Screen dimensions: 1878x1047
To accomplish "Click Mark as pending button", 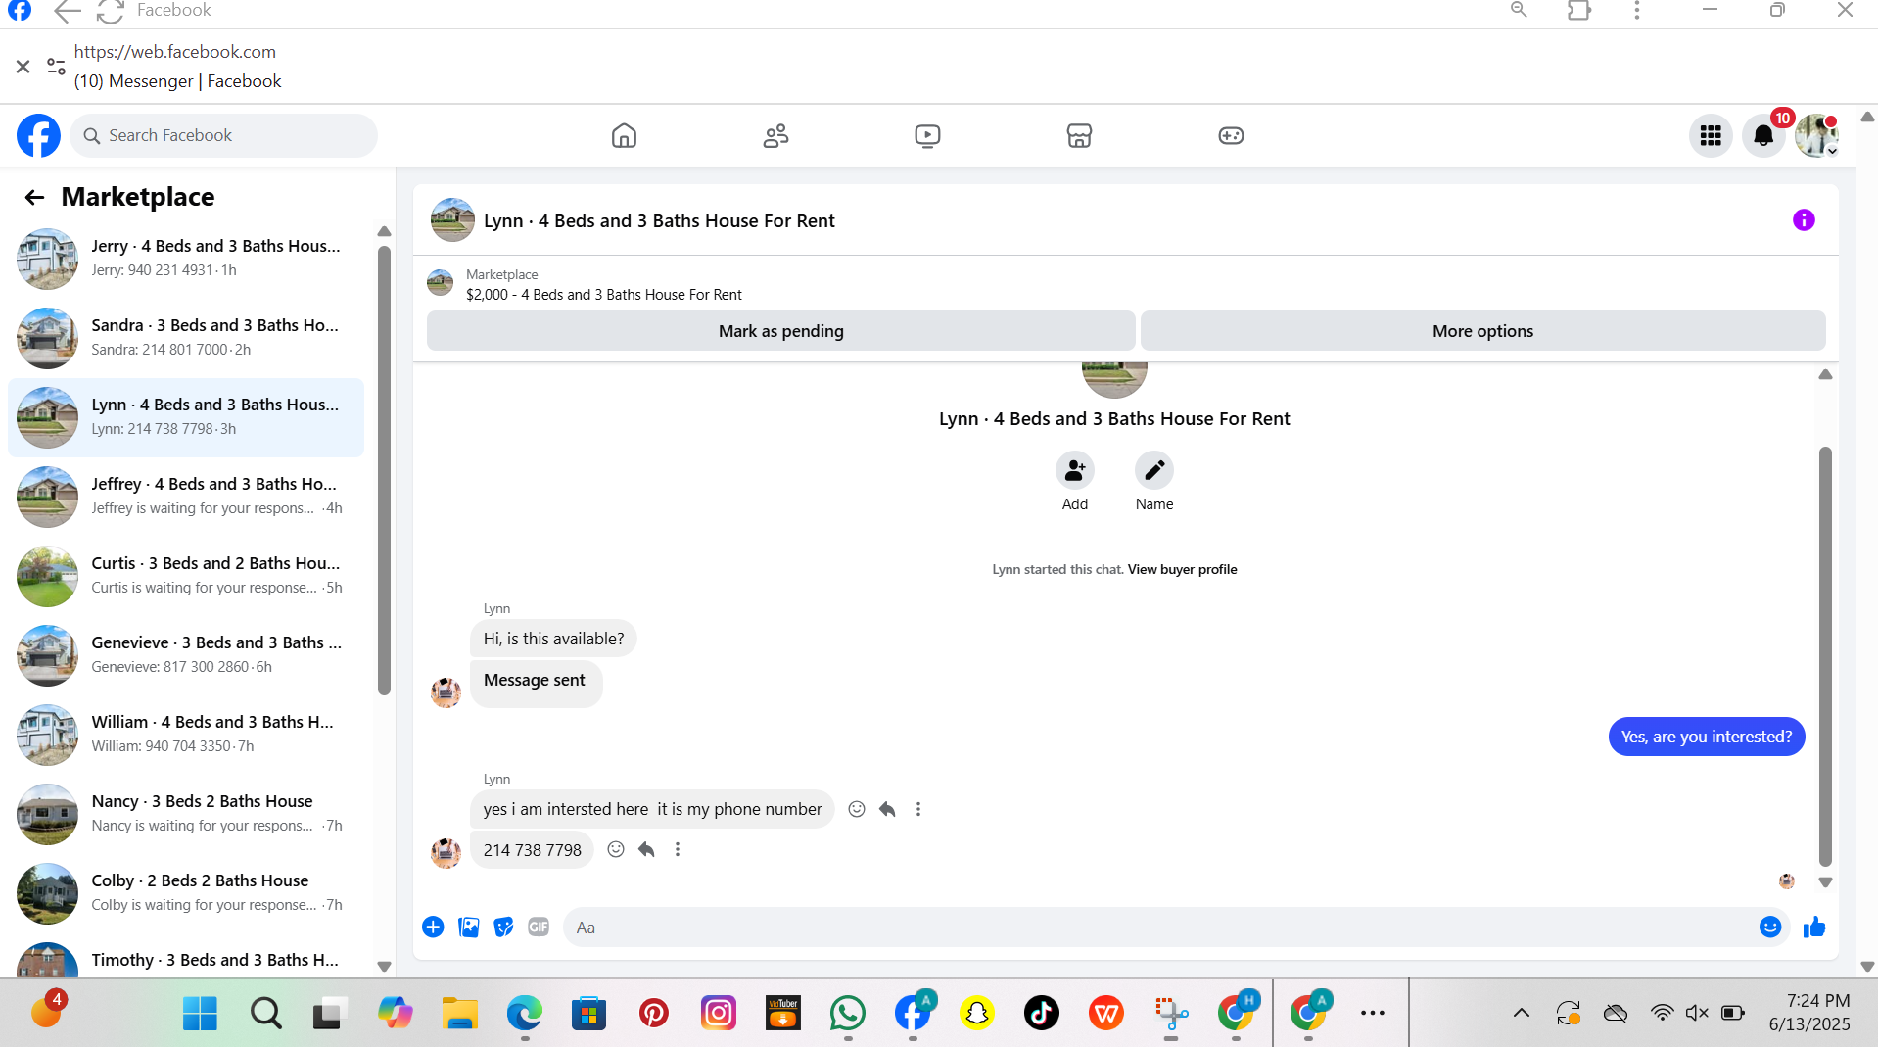I will tap(780, 331).
